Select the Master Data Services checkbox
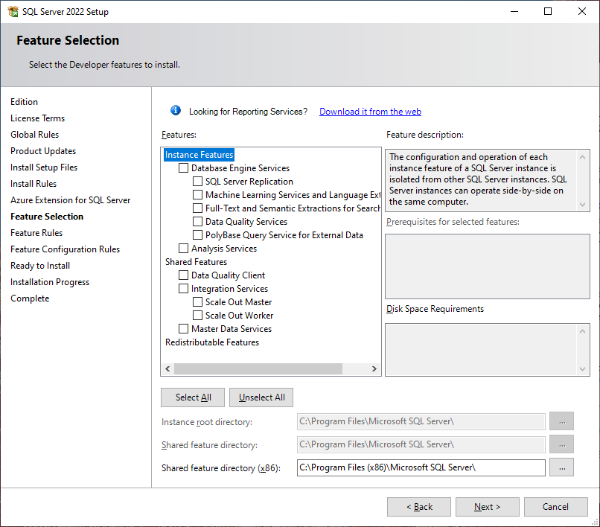The height and width of the screenshot is (527, 600). (184, 329)
